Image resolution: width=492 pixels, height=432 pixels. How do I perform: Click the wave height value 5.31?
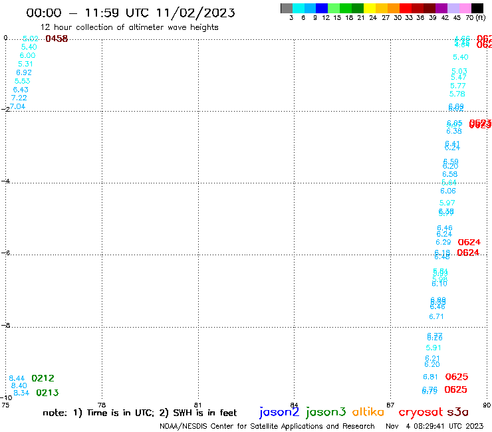pyautogui.click(x=25, y=64)
